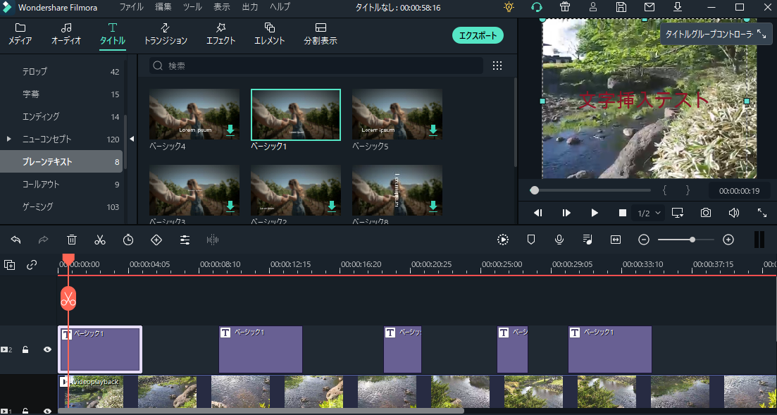The image size is (777, 415).
Task: Zoom out timeline with minus button
Action: [644, 240]
